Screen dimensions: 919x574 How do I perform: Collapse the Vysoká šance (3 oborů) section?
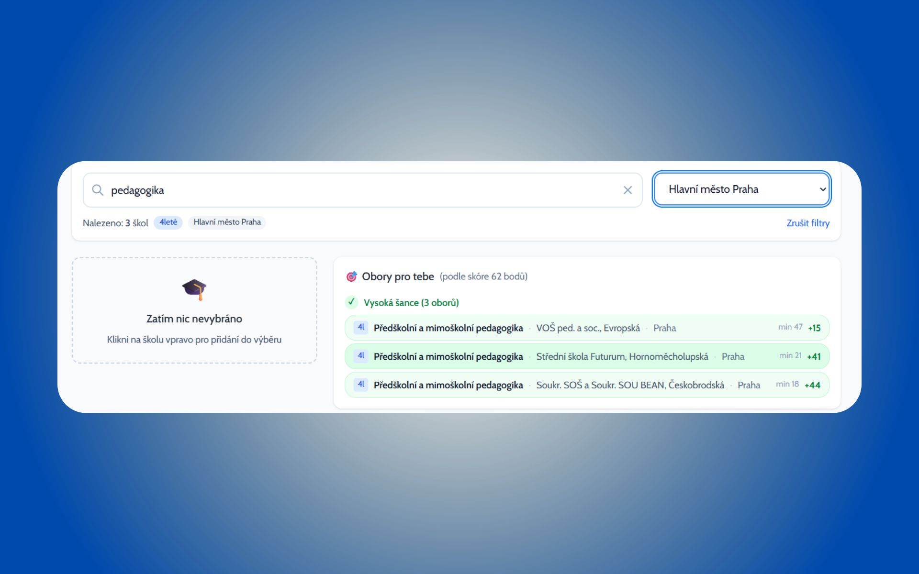coord(411,303)
